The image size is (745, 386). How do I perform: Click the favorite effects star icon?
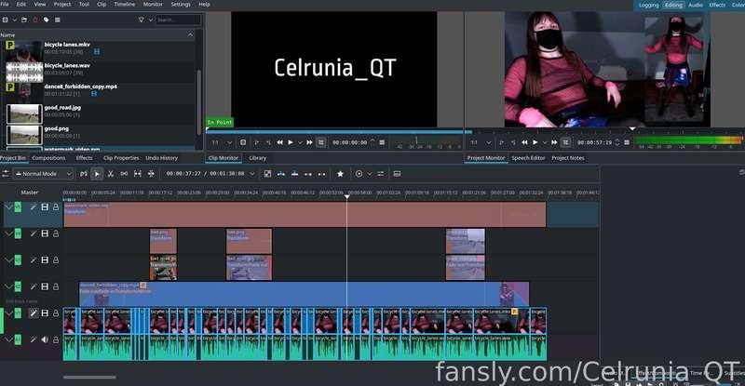tap(340, 174)
